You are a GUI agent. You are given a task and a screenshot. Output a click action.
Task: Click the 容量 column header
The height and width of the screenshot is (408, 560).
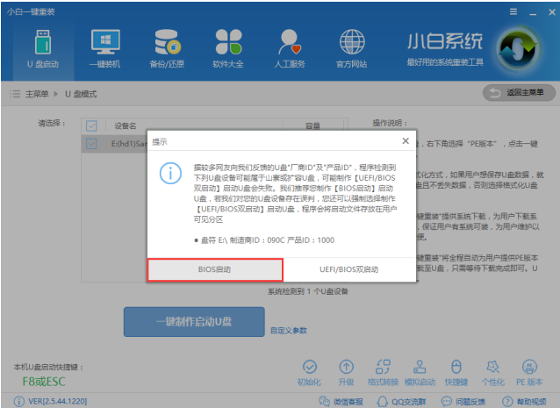click(312, 126)
